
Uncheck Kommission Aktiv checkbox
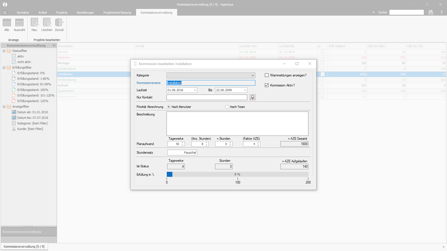click(x=267, y=85)
